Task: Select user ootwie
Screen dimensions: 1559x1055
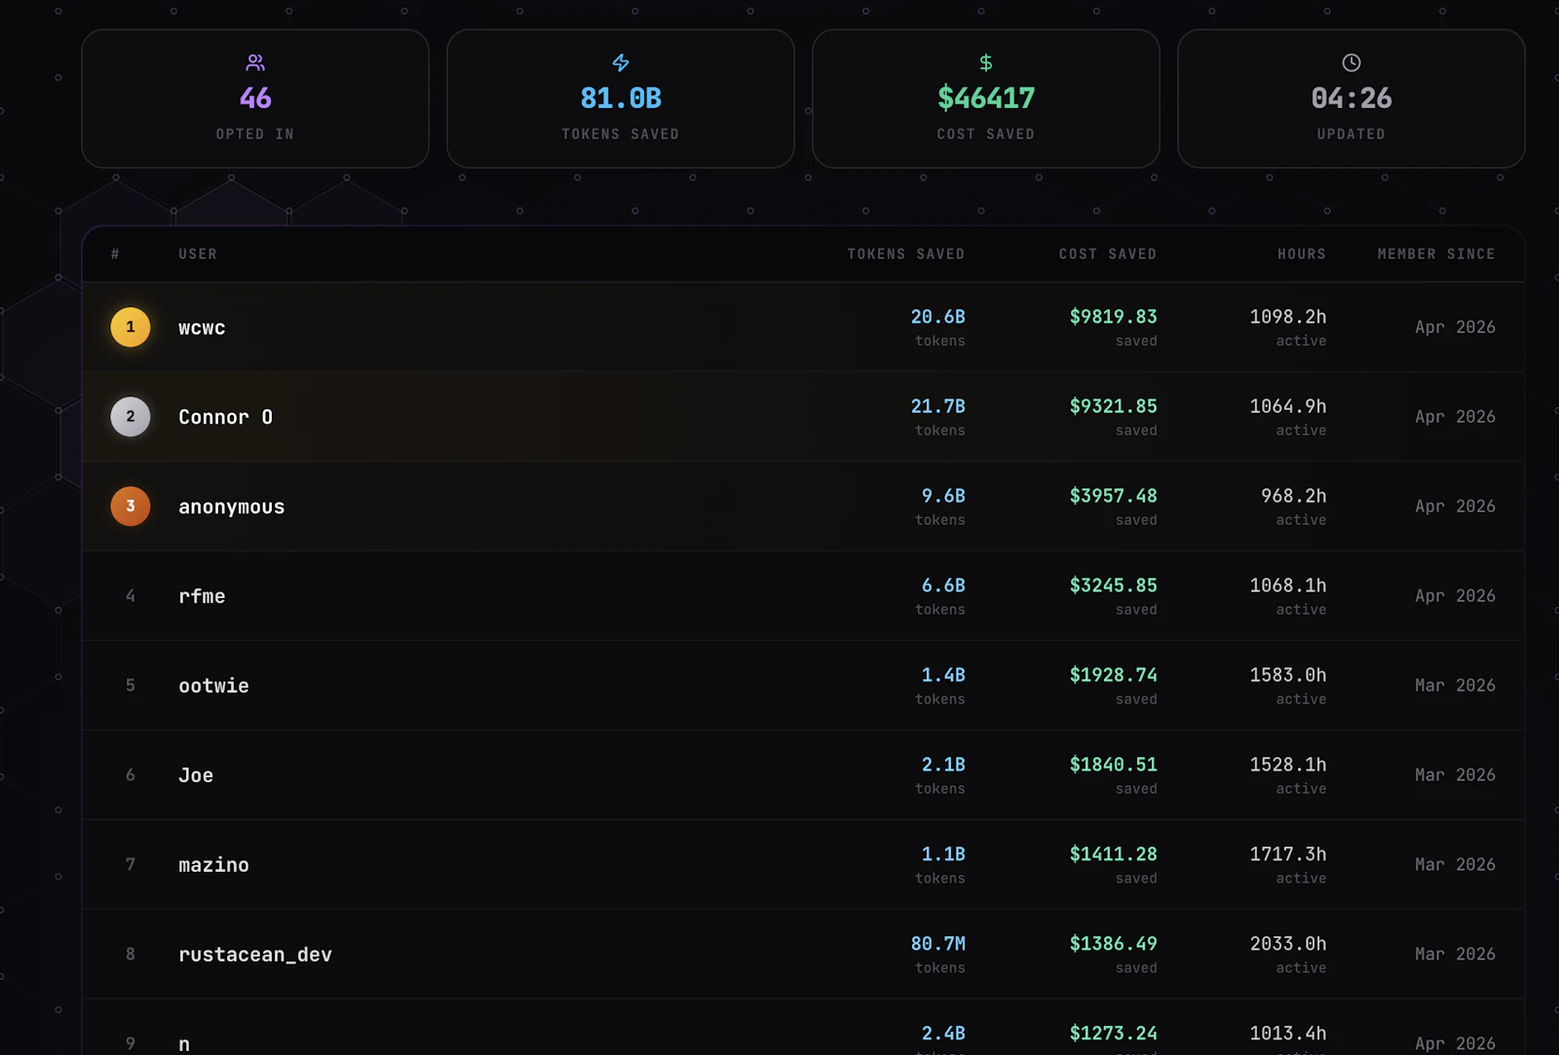Action: point(213,686)
